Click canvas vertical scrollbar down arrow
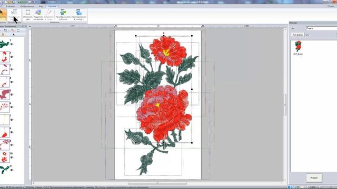 (x=285, y=180)
